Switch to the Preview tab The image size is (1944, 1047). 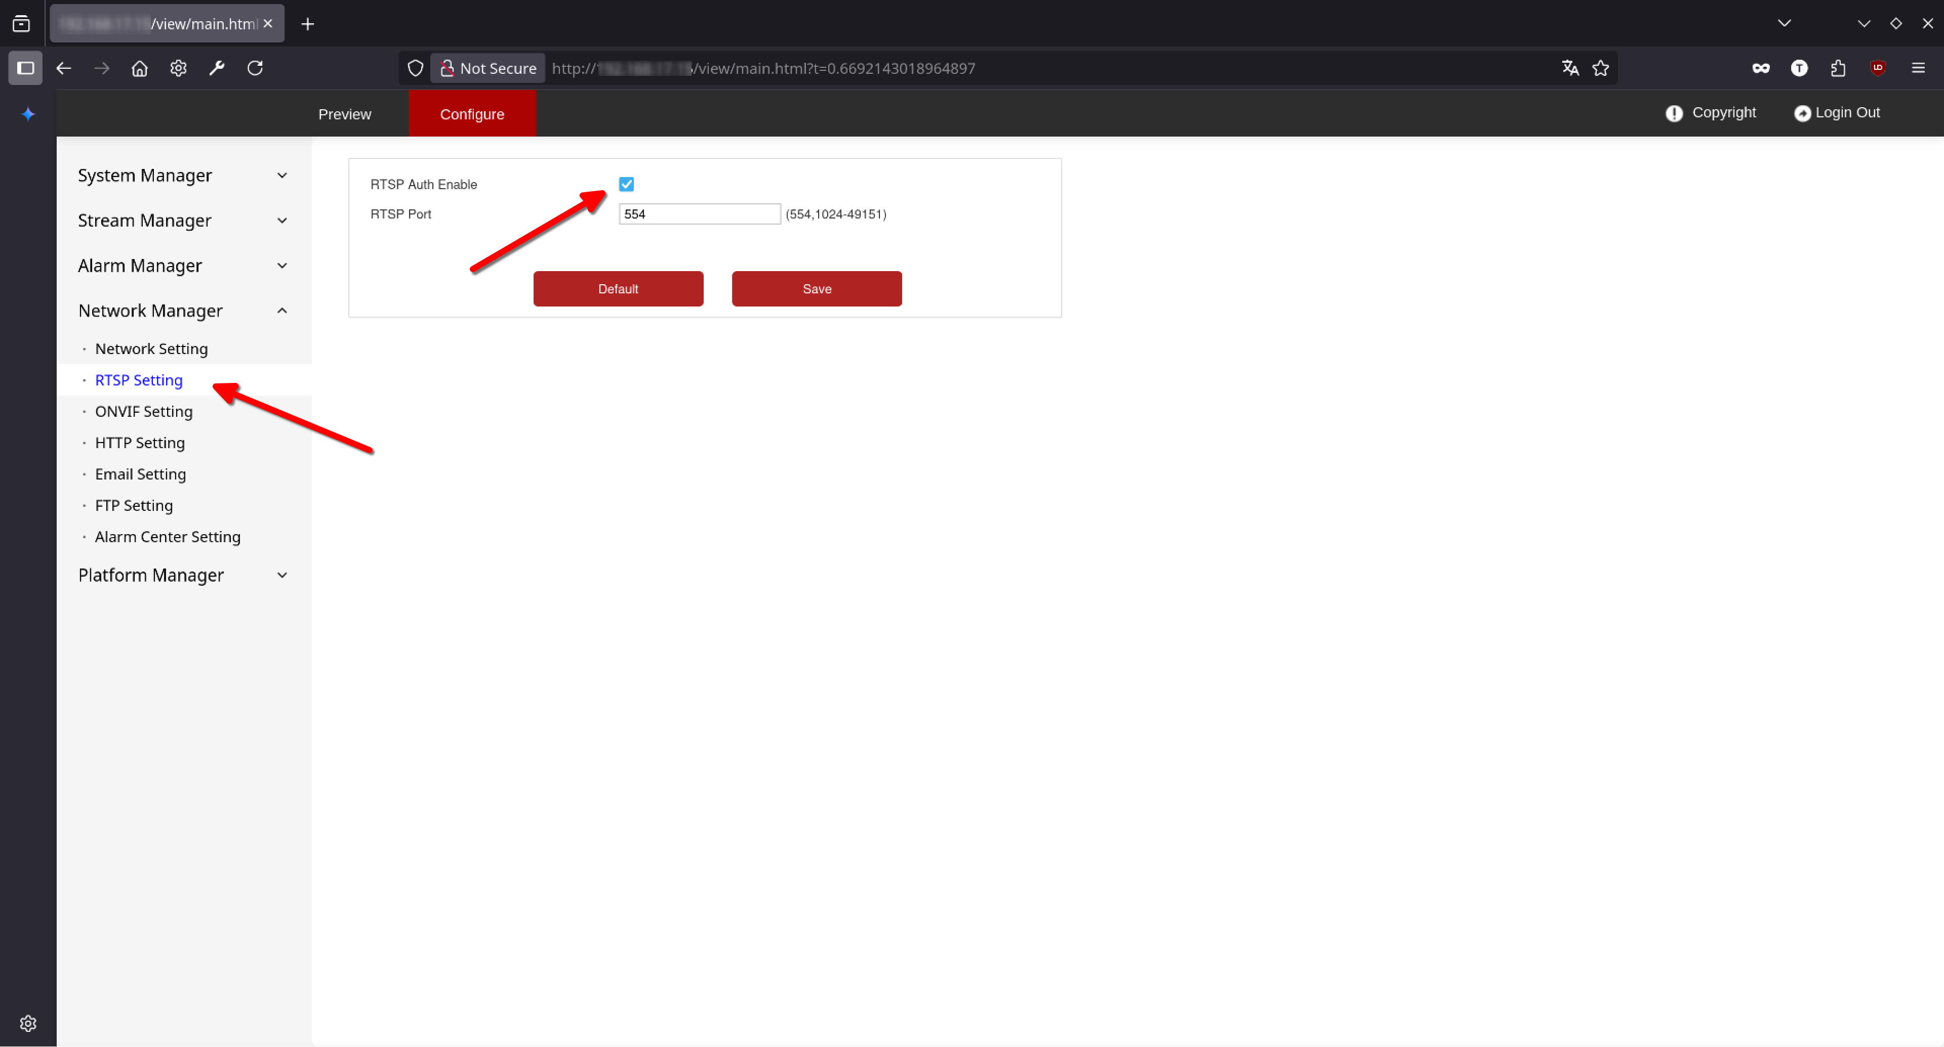click(x=345, y=114)
